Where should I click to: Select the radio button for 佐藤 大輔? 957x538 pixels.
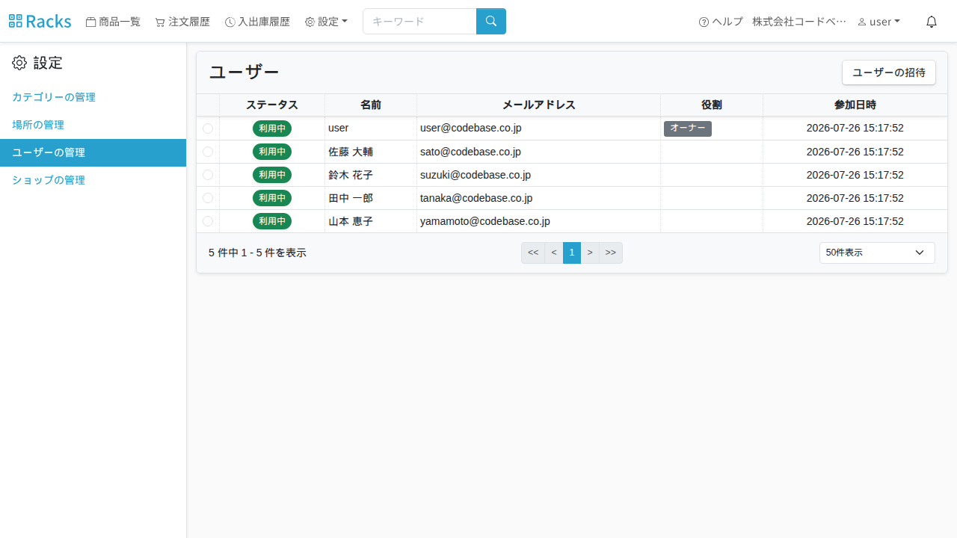click(x=208, y=152)
